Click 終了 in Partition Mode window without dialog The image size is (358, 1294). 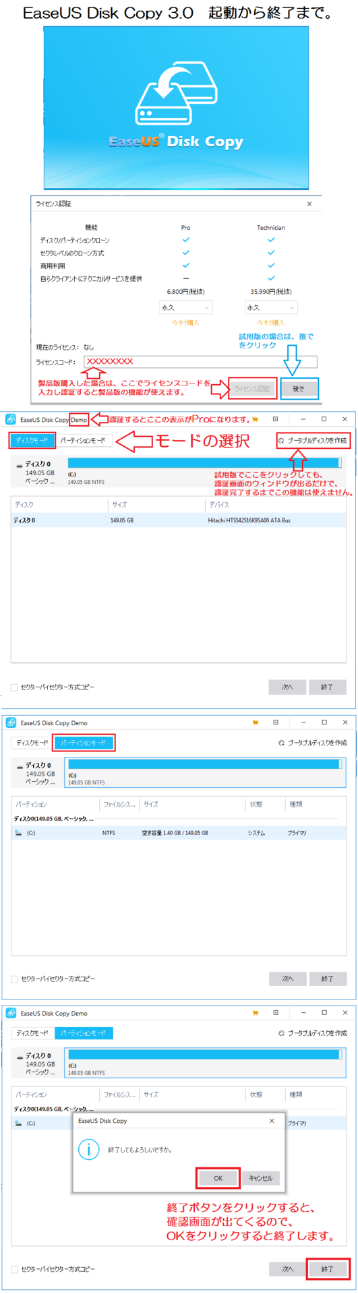point(328,979)
